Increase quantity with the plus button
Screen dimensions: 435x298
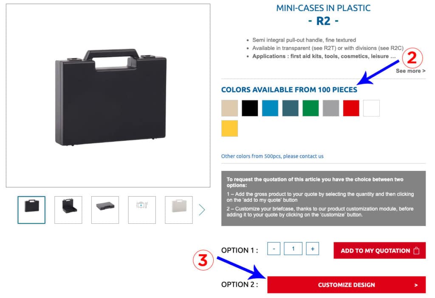[312, 249]
